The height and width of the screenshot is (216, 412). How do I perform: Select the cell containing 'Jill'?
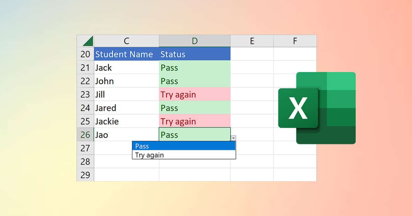126,94
